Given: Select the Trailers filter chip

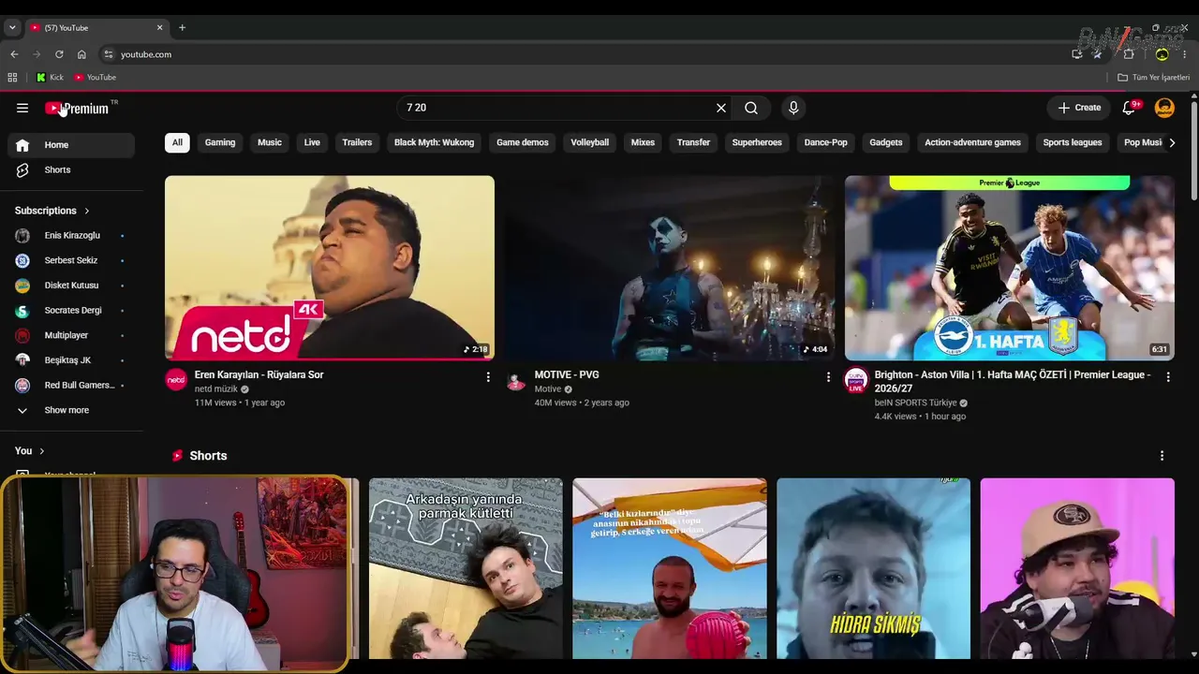Looking at the screenshot, I should pyautogui.click(x=357, y=142).
